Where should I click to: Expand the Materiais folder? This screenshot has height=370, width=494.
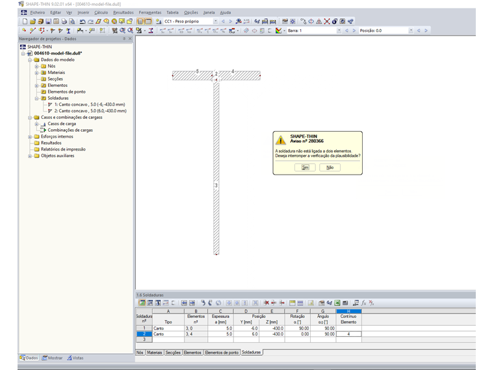pyautogui.click(x=36, y=73)
